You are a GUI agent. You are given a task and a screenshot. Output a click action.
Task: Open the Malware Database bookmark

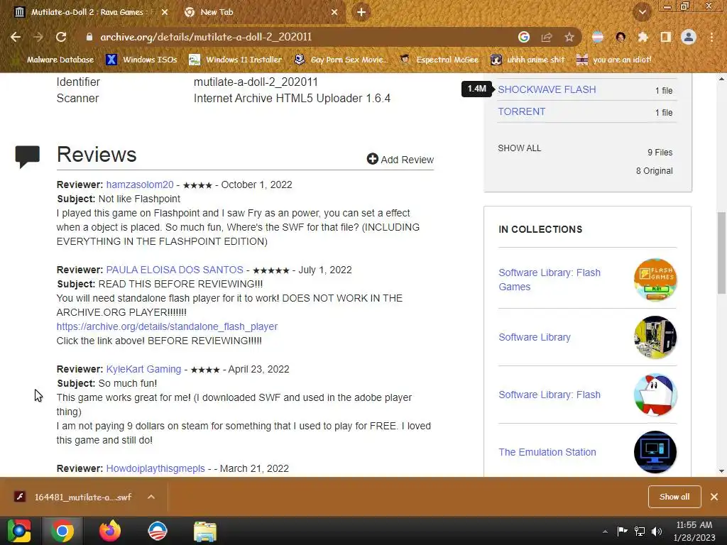[60, 60]
